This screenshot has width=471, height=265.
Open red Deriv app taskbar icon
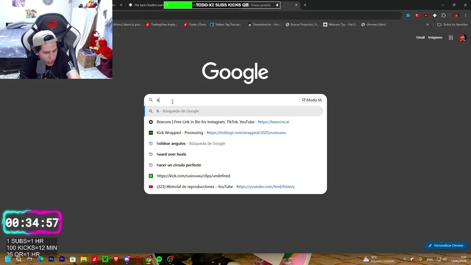click(x=94, y=259)
